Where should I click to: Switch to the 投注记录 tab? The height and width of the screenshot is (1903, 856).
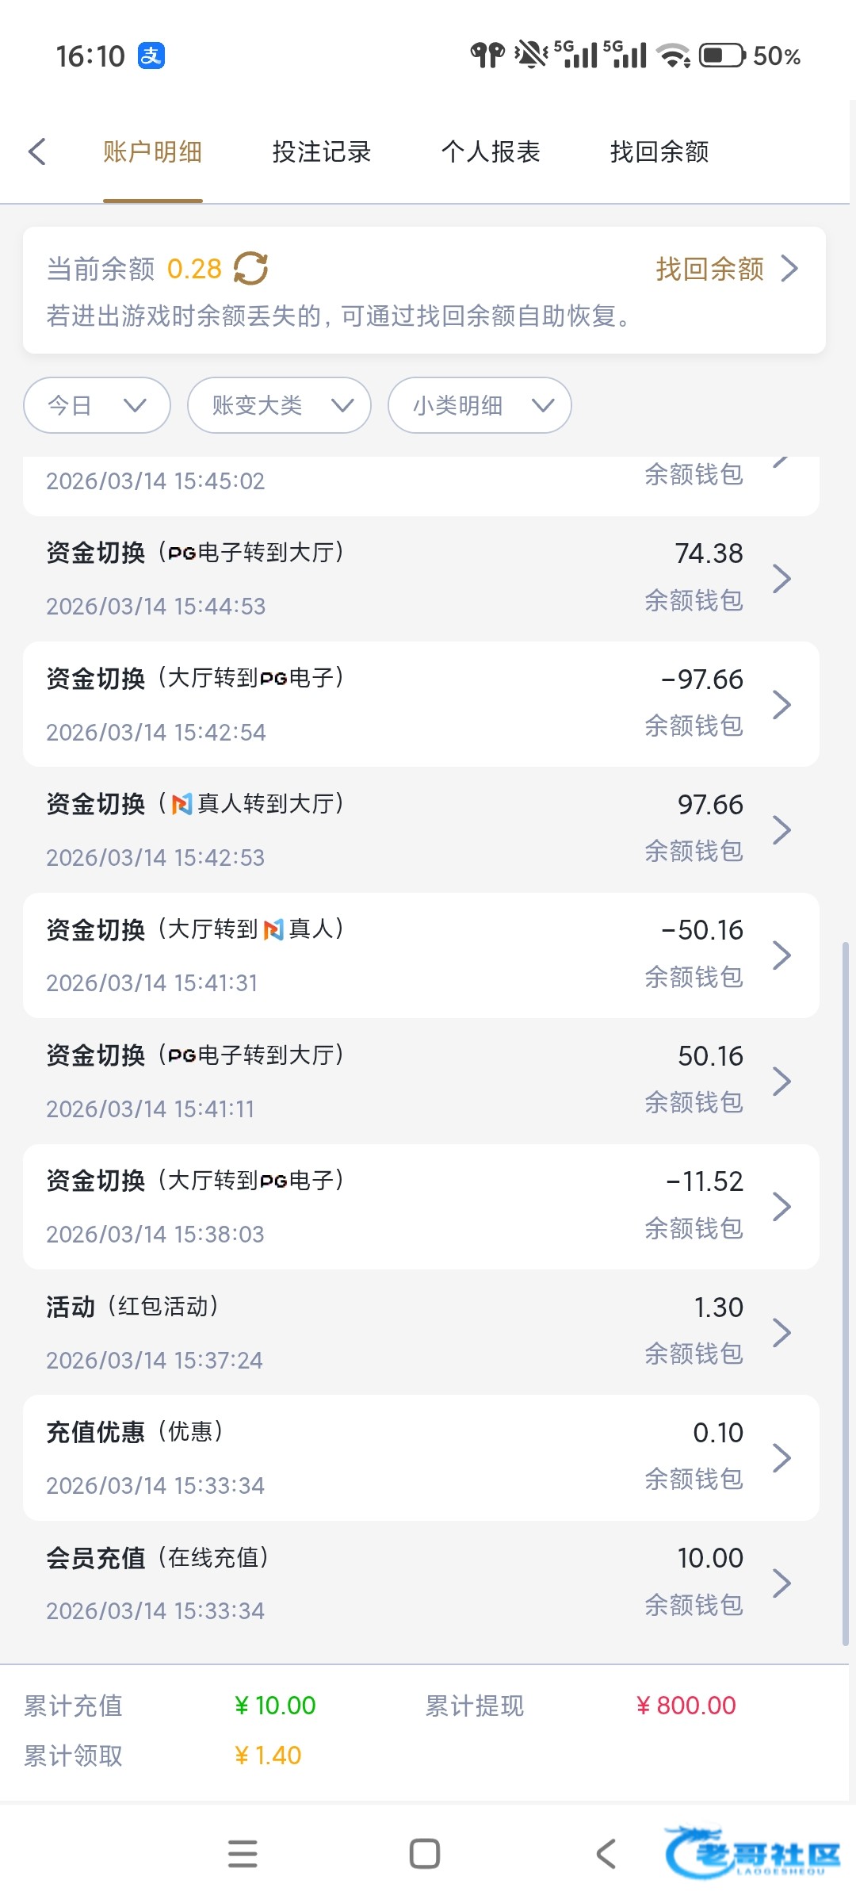click(321, 151)
